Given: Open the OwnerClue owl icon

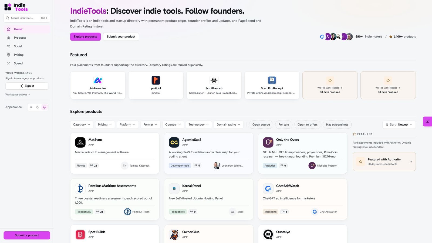Looking at the screenshot, I should pyautogui.click(x=174, y=235).
